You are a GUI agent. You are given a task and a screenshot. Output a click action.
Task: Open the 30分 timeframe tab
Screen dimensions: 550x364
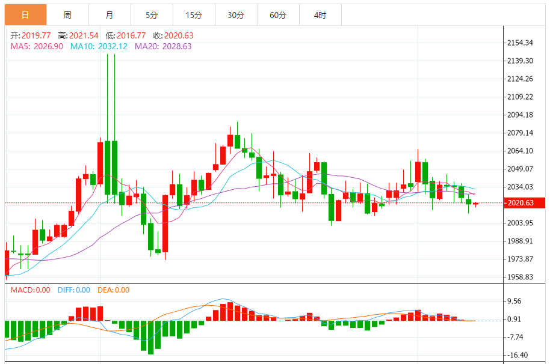coord(236,14)
